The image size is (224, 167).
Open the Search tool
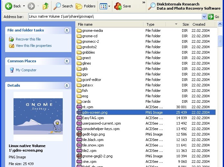(63, 6)
